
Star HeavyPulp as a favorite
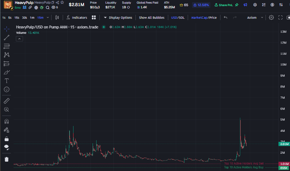tap(62, 3)
